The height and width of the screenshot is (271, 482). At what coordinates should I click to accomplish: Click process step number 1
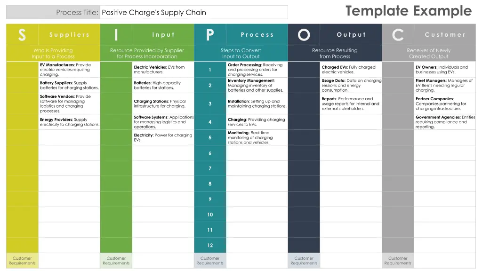[x=210, y=70]
